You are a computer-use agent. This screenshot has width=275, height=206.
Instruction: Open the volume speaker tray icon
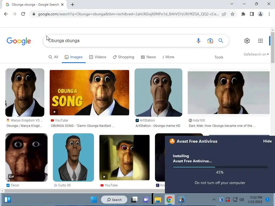(242, 200)
